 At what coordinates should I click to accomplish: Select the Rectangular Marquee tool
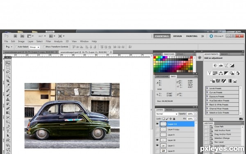tap(8, 68)
